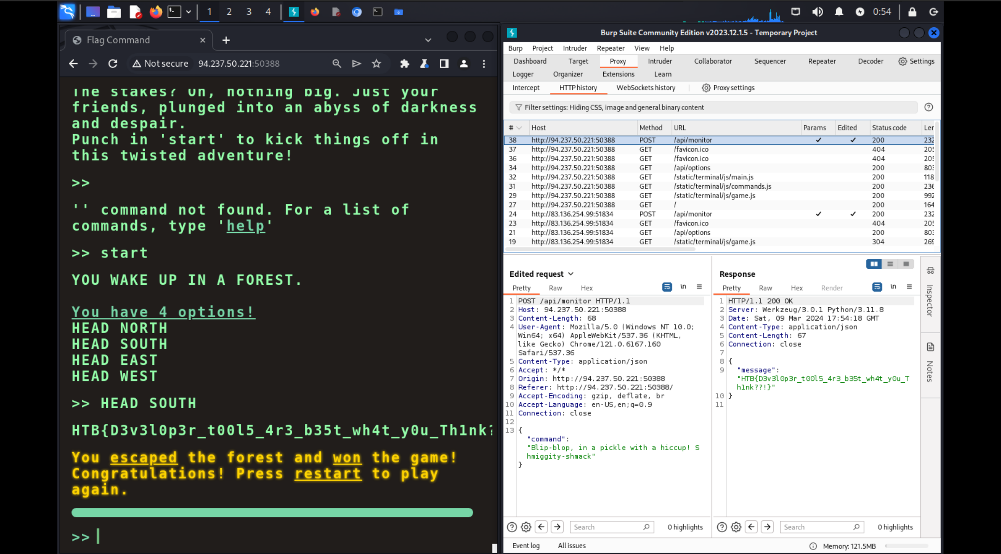Viewport: 1001px width, 554px height.
Task: Click the 'help' link in the terminal game
Action: pyautogui.click(x=246, y=226)
